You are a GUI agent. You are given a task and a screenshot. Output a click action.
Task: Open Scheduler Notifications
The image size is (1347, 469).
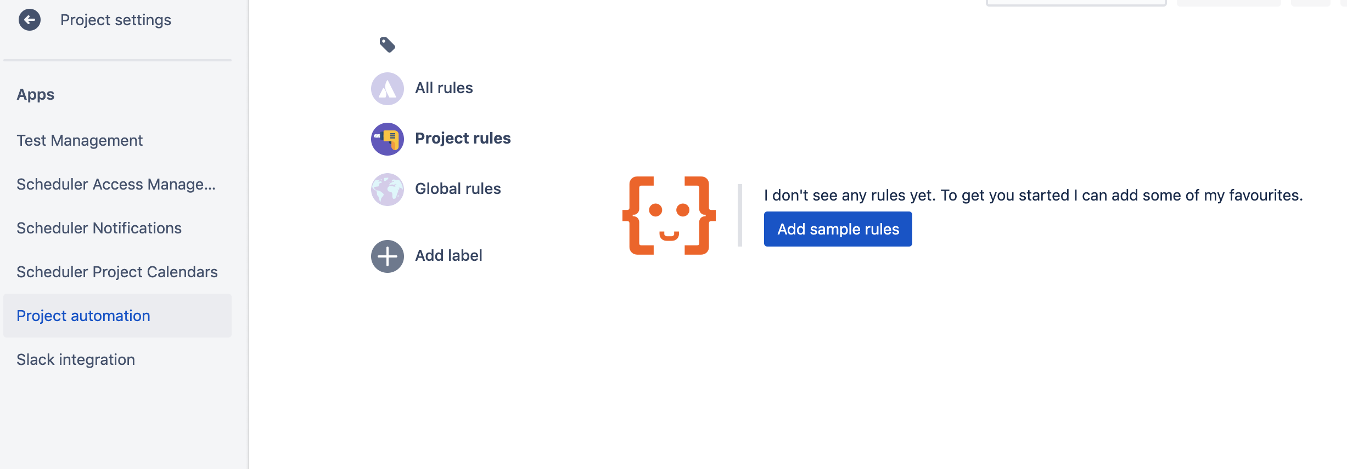[x=99, y=228]
